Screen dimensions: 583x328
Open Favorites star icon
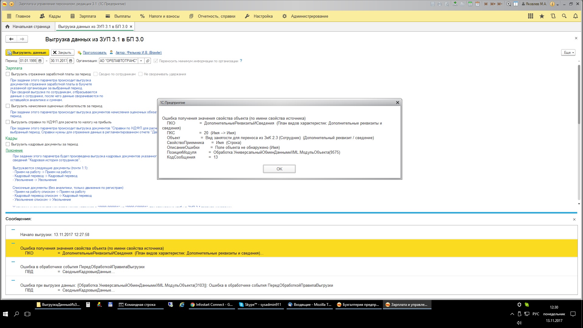point(542,16)
